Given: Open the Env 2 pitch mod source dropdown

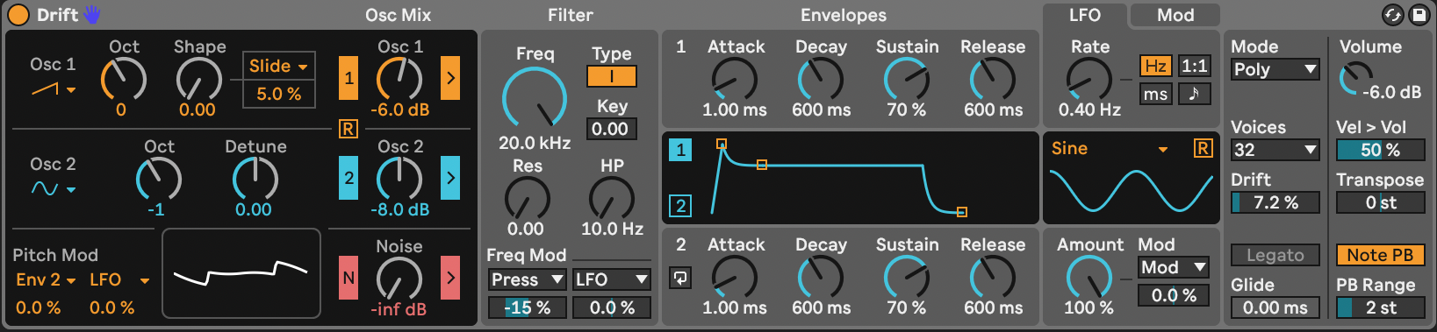Looking at the screenshot, I should click(x=46, y=279).
